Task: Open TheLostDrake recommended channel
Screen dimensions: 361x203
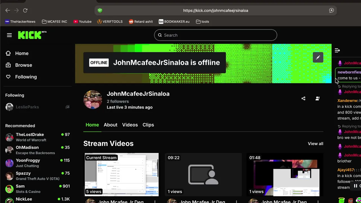Action: pyautogui.click(x=38, y=137)
